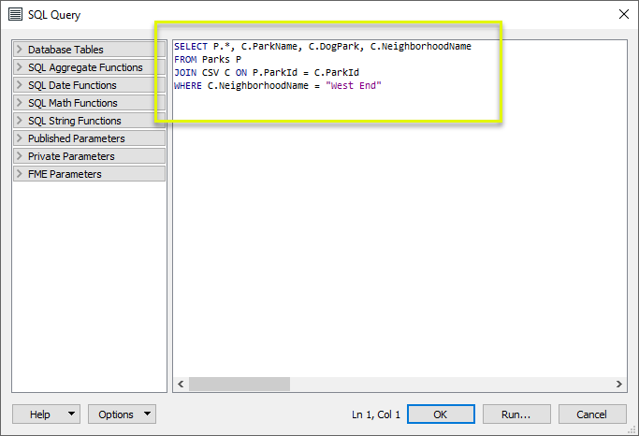The image size is (639, 436).
Task: Expand SQL String Functions group
Action: click(x=89, y=121)
